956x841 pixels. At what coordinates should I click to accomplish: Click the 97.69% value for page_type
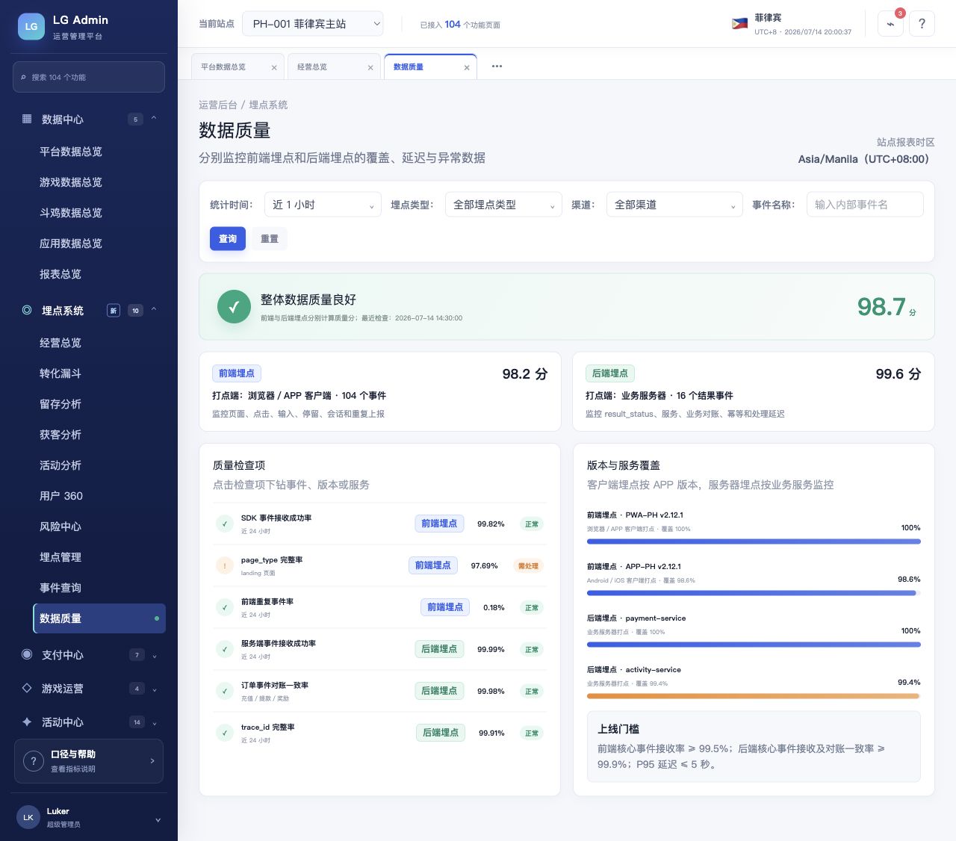point(484,566)
